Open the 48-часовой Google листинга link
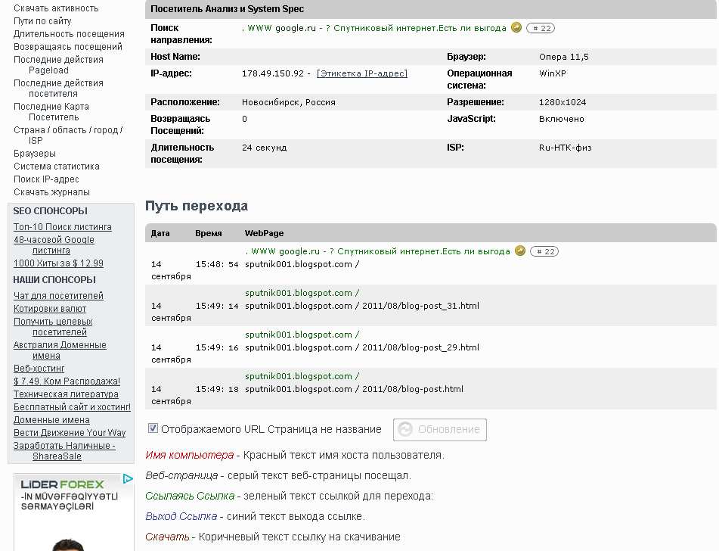 click(x=54, y=244)
